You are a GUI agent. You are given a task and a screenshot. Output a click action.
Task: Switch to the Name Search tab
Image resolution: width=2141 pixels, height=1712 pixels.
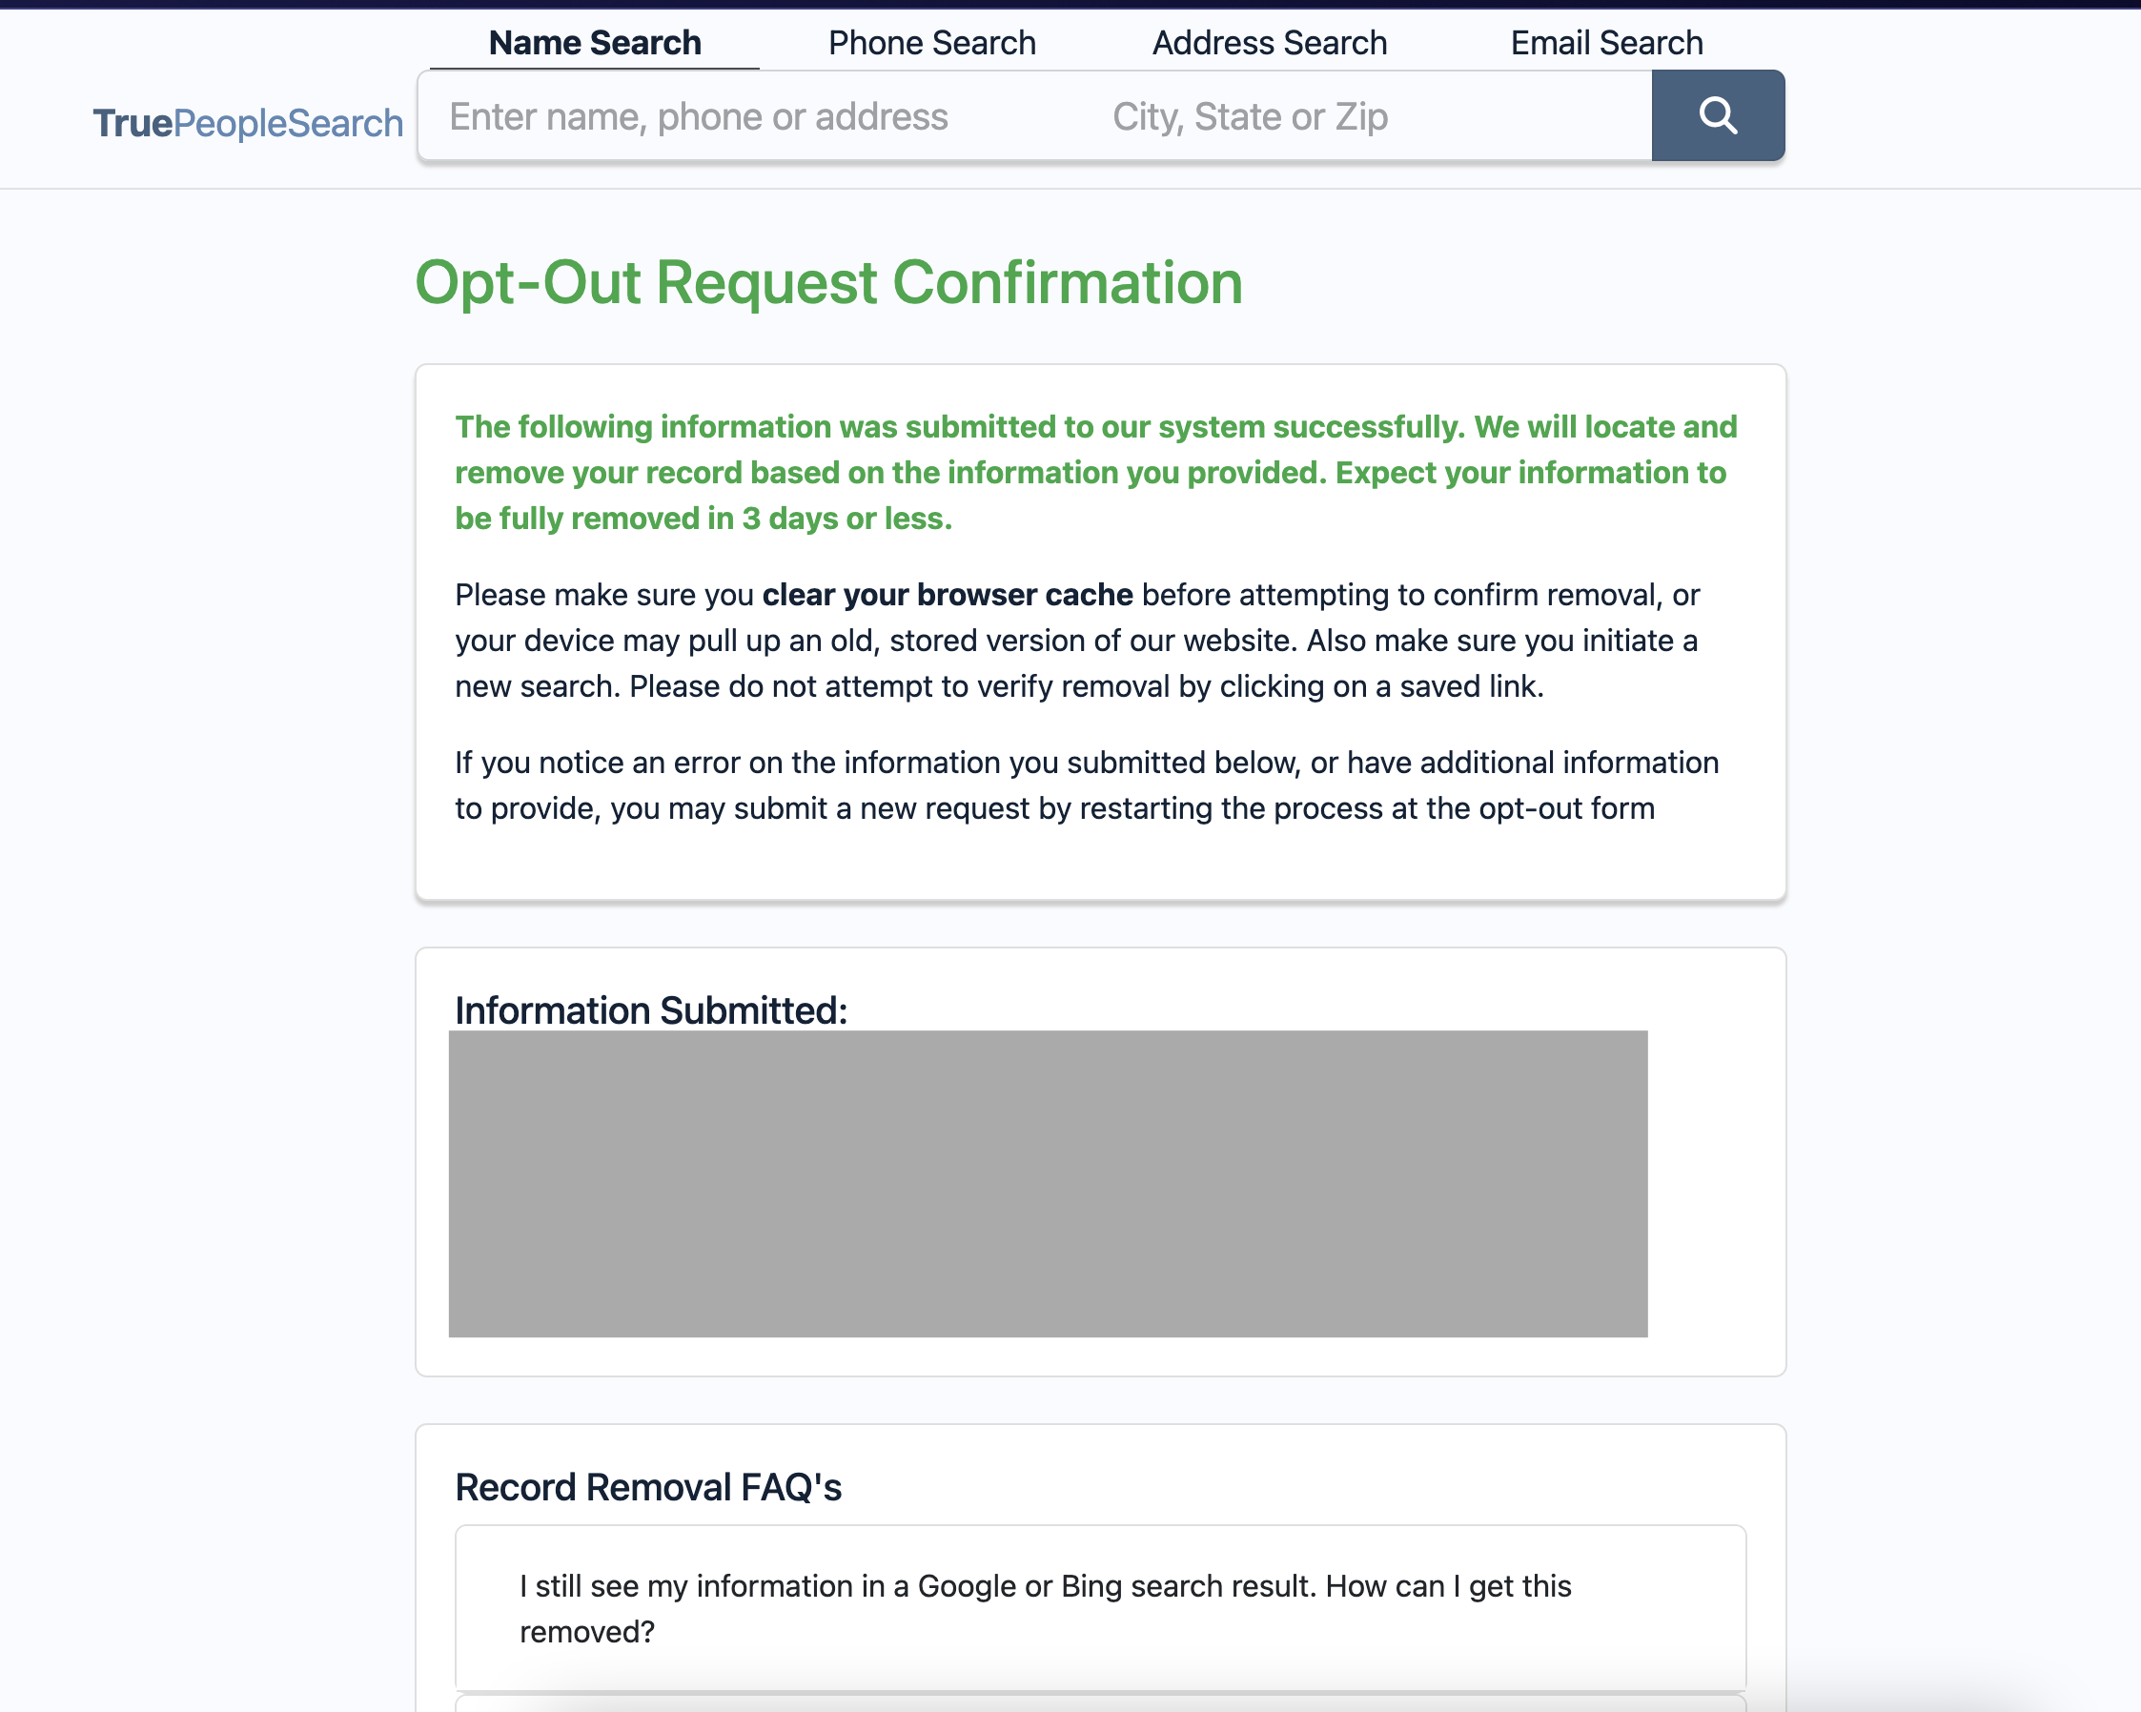tap(594, 43)
